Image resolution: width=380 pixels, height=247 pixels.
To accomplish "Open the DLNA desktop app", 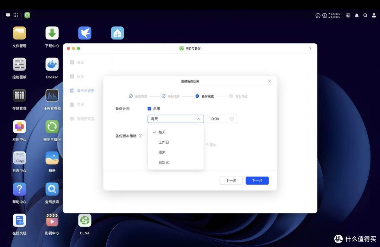I will (84, 220).
